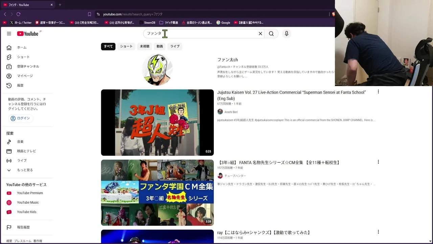Play the ファンタ学園CM全集 video thumbnail
This screenshot has width=433, height=244.
click(x=157, y=193)
